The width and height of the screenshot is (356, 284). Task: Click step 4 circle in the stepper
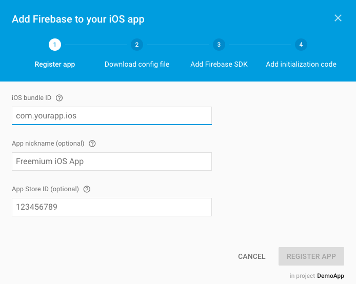click(x=301, y=45)
